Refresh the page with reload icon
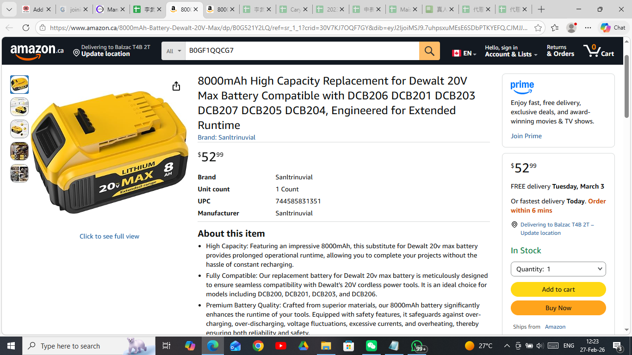The height and width of the screenshot is (355, 632). [x=26, y=28]
